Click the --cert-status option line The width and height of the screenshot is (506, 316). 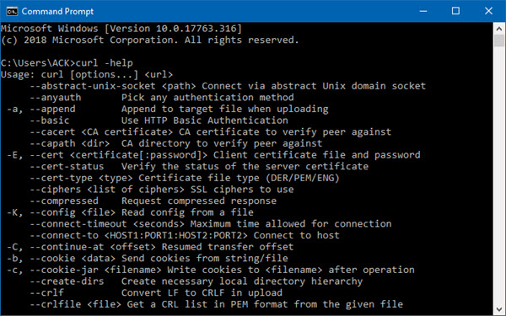[x=199, y=166]
